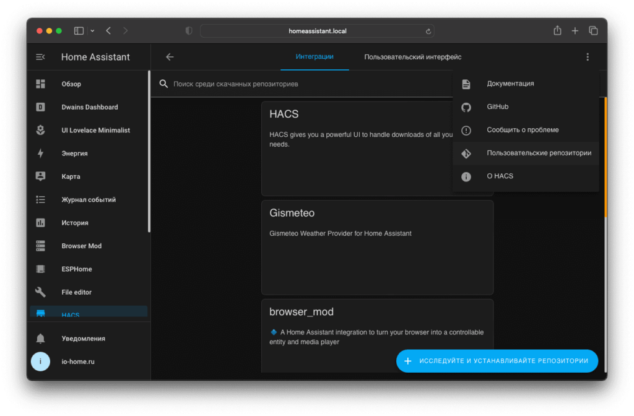
Task: Reload the page in Safari
Action: (x=428, y=31)
